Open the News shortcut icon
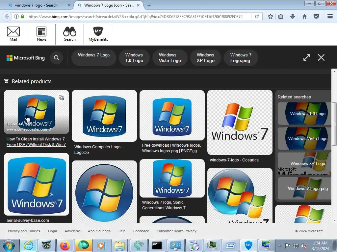337x252 pixels. 41,34
